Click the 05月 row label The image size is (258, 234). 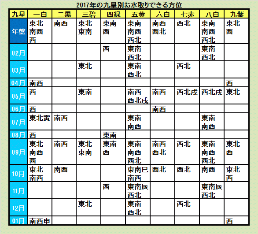click(x=18, y=96)
